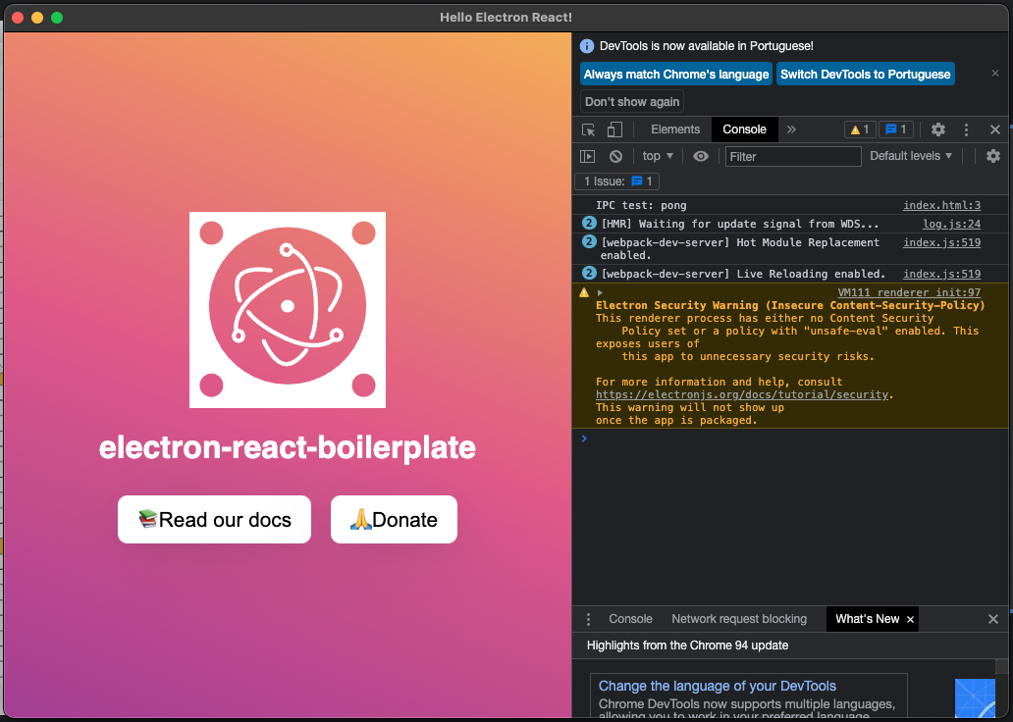
Task: Click Switch DevTools to Portuguese button
Action: coord(866,75)
